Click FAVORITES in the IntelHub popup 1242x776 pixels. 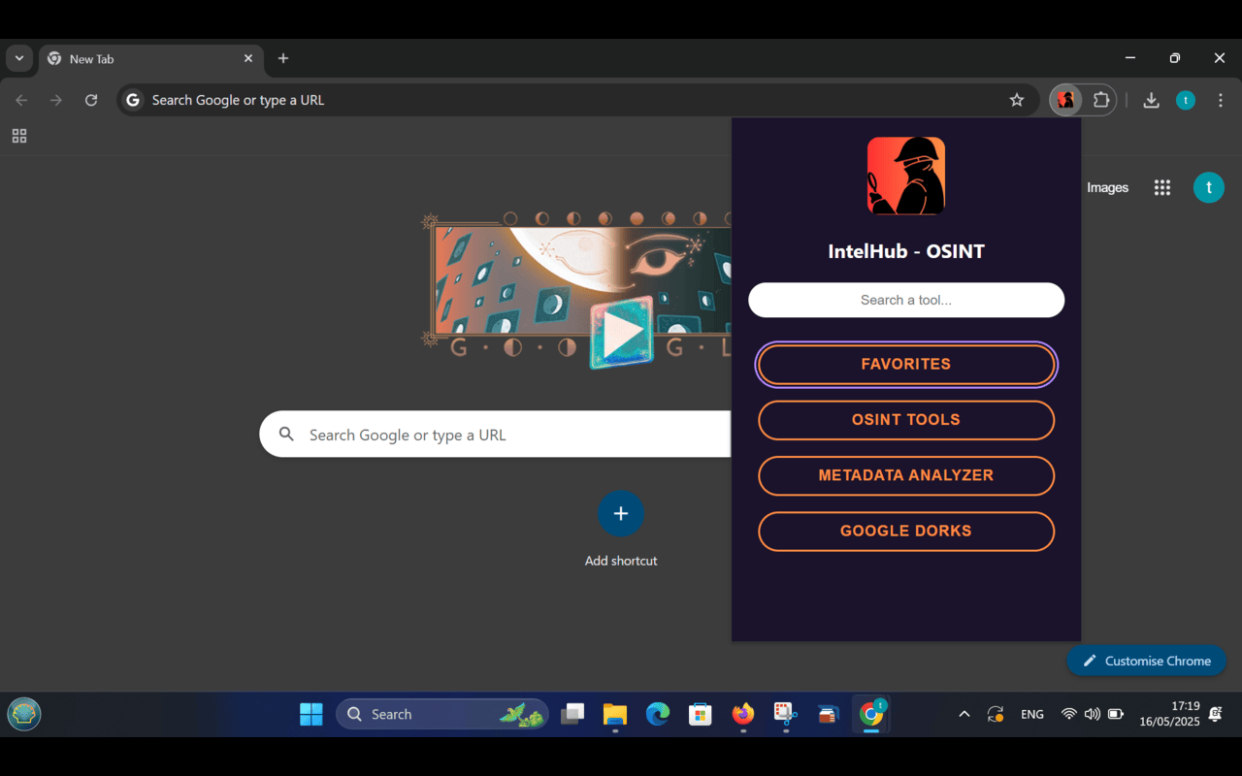pyautogui.click(x=905, y=364)
